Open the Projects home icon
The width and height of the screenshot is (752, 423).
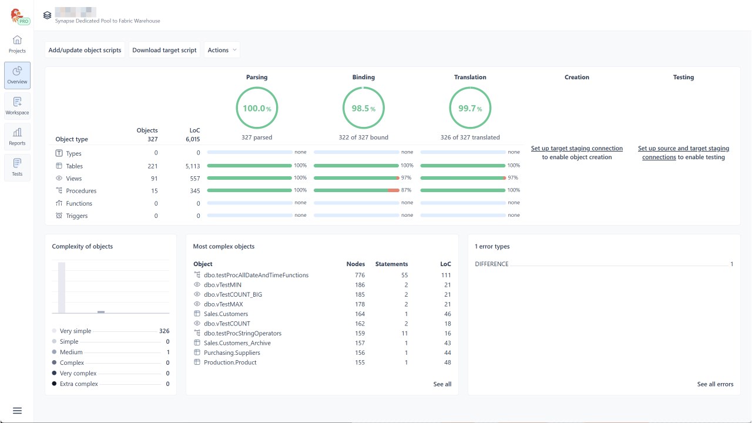[17, 40]
